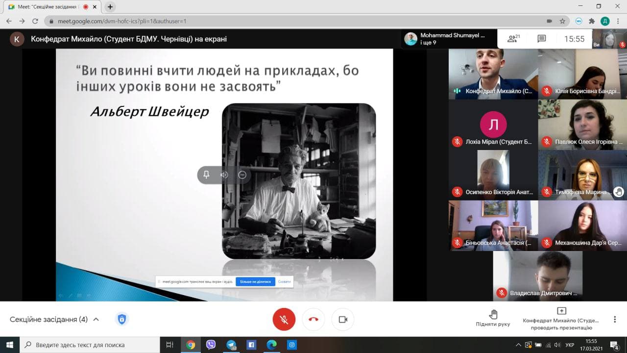Bookmark this page with the star icon
The width and height of the screenshot is (627, 353).
point(562,21)
